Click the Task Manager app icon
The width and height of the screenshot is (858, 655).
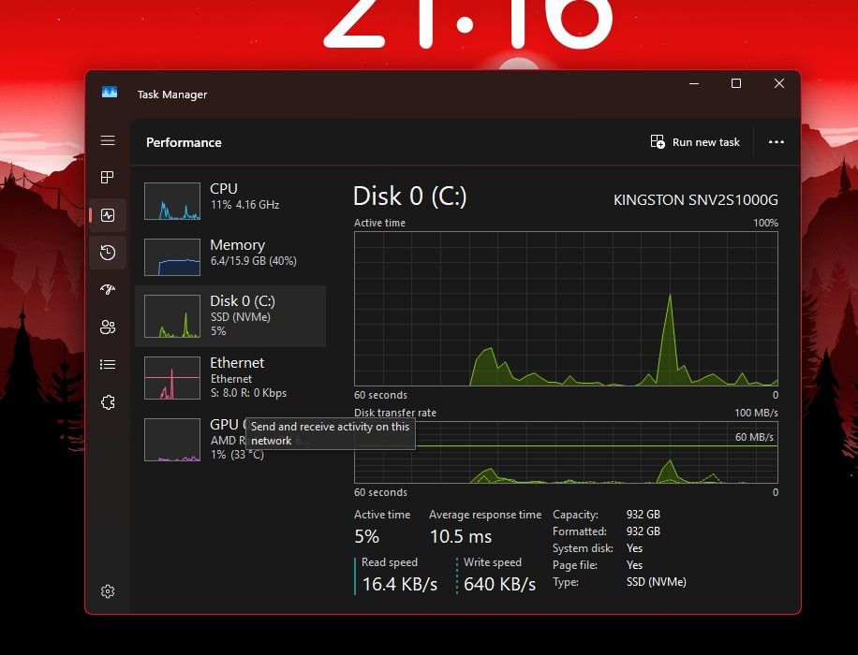(x=110, y=92)
